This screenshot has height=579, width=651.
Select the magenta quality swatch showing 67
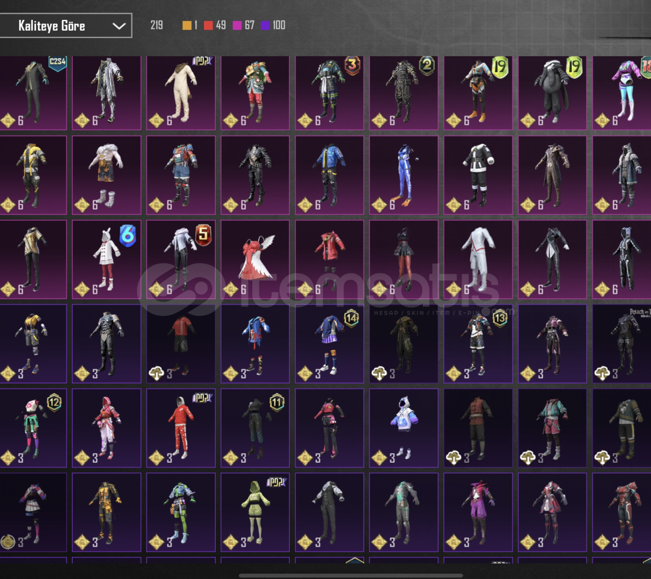[237, 25]
